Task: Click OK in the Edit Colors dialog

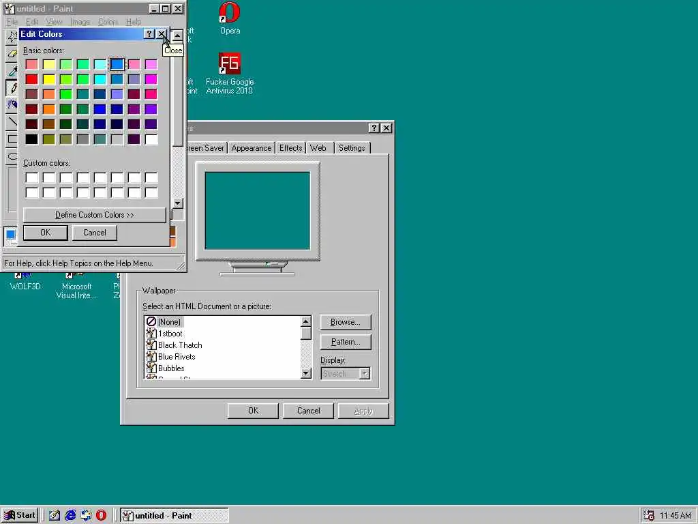Action: [x=46, y=233]
